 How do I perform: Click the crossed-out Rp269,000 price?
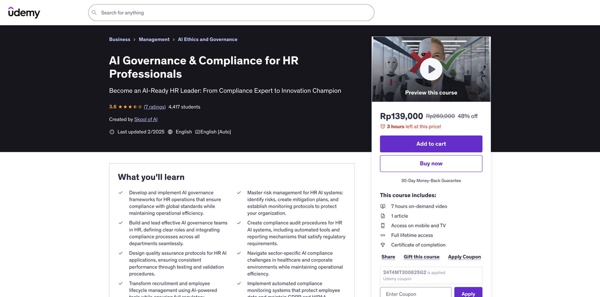[441, 116]
